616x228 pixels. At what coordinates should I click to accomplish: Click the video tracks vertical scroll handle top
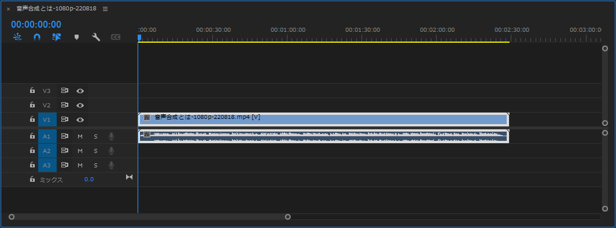(x=605, y=48)
